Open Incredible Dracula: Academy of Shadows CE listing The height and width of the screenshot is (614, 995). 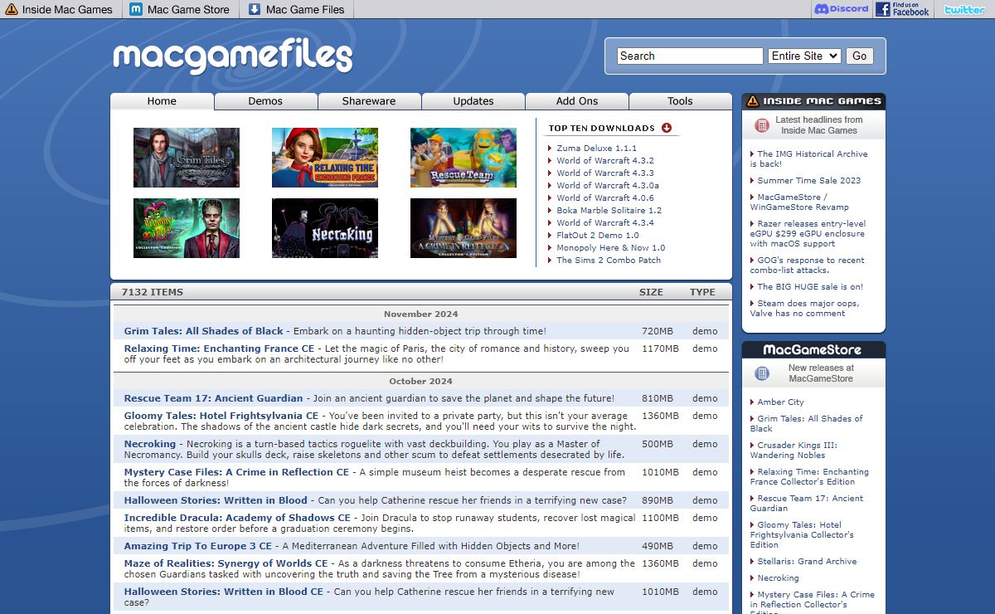pos(238,518)
